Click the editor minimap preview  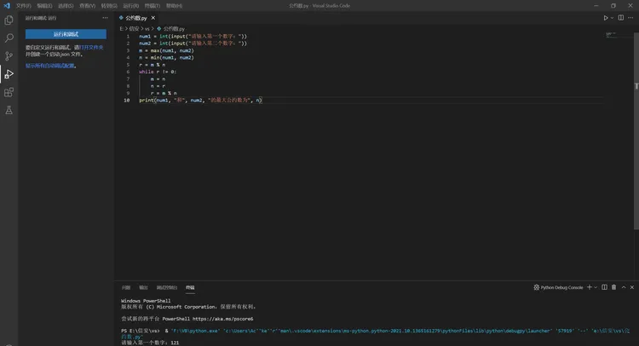[611, 35]
